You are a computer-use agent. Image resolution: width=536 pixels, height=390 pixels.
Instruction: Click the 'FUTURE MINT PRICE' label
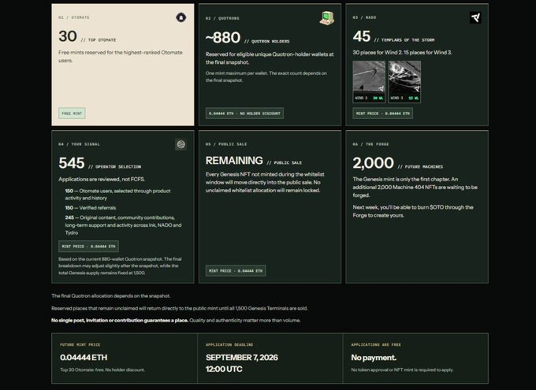(x=80, y=345)
